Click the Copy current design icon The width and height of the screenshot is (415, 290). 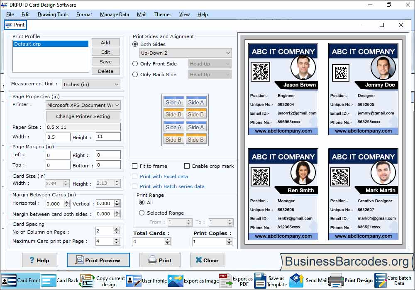pyautogui.click(x=87, y=281)
